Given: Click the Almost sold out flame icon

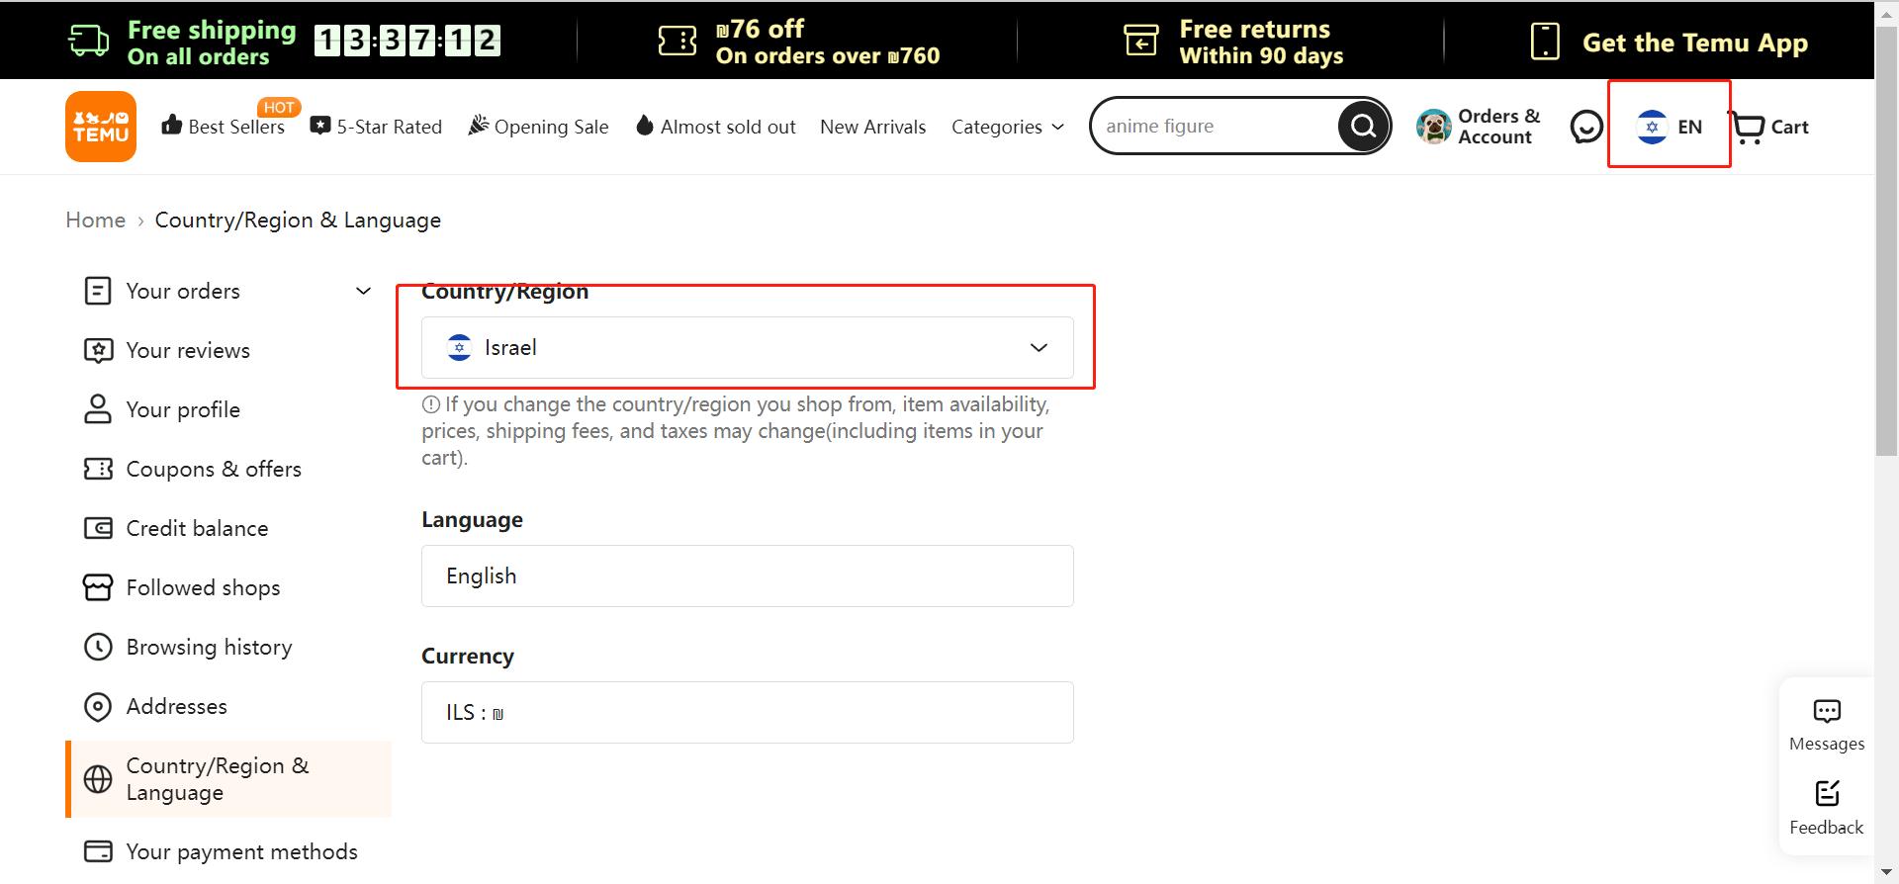Looking at the screenshot, I should tap(645, 125).
